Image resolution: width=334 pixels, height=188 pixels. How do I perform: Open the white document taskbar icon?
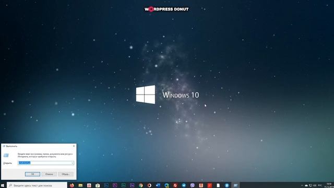click(x=218, y=185)
